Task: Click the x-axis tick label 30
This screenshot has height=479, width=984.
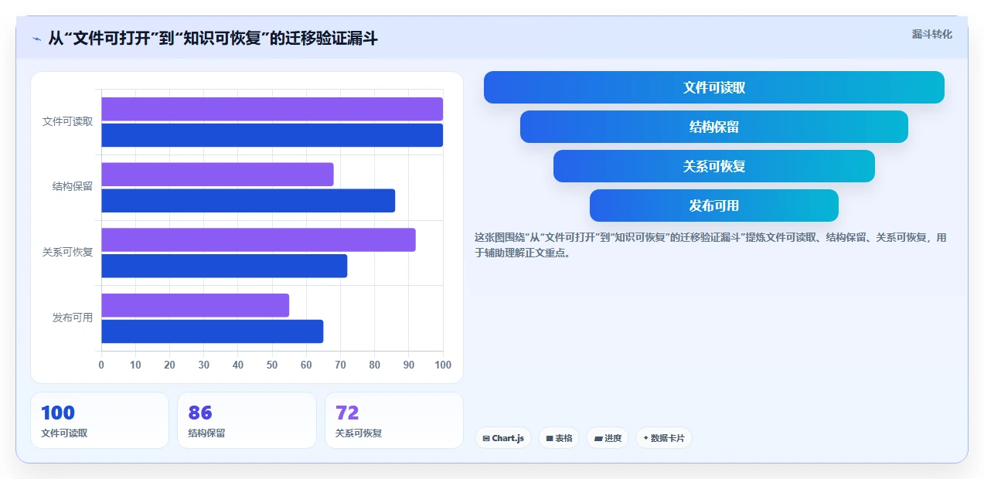Action: (x=204, y=365)
